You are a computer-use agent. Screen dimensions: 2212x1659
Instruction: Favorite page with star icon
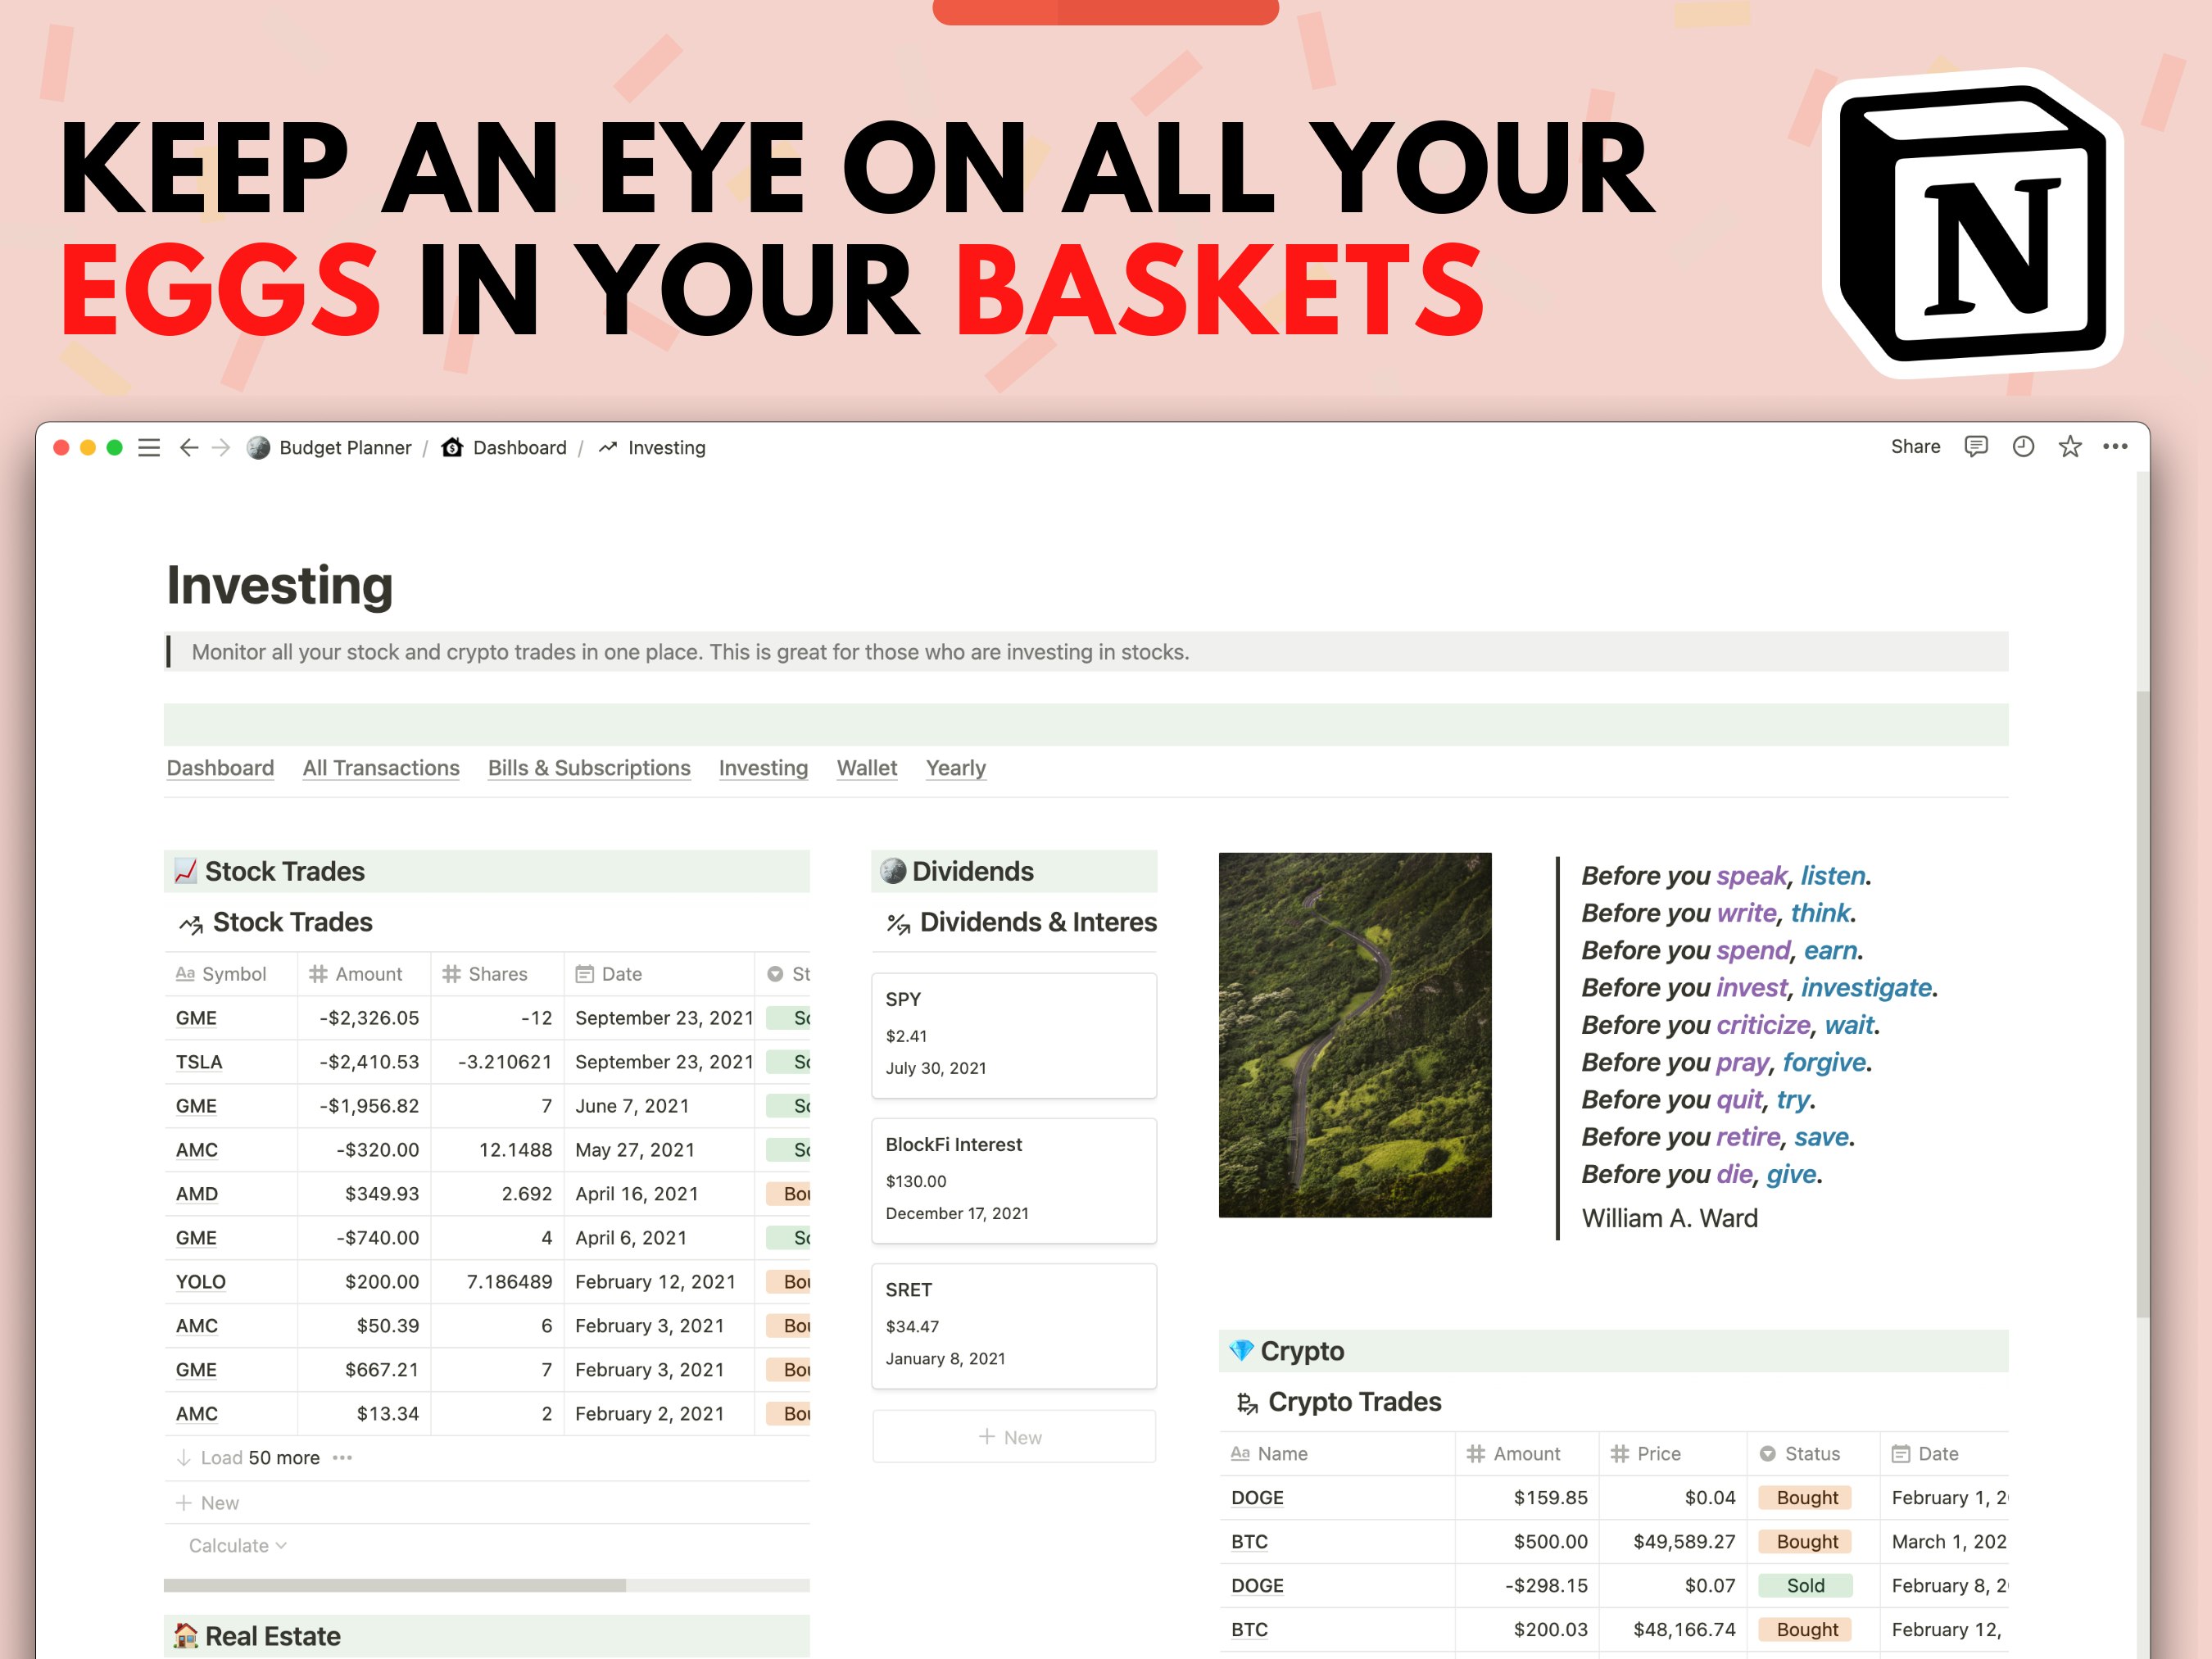click(x=2069, y=446)
